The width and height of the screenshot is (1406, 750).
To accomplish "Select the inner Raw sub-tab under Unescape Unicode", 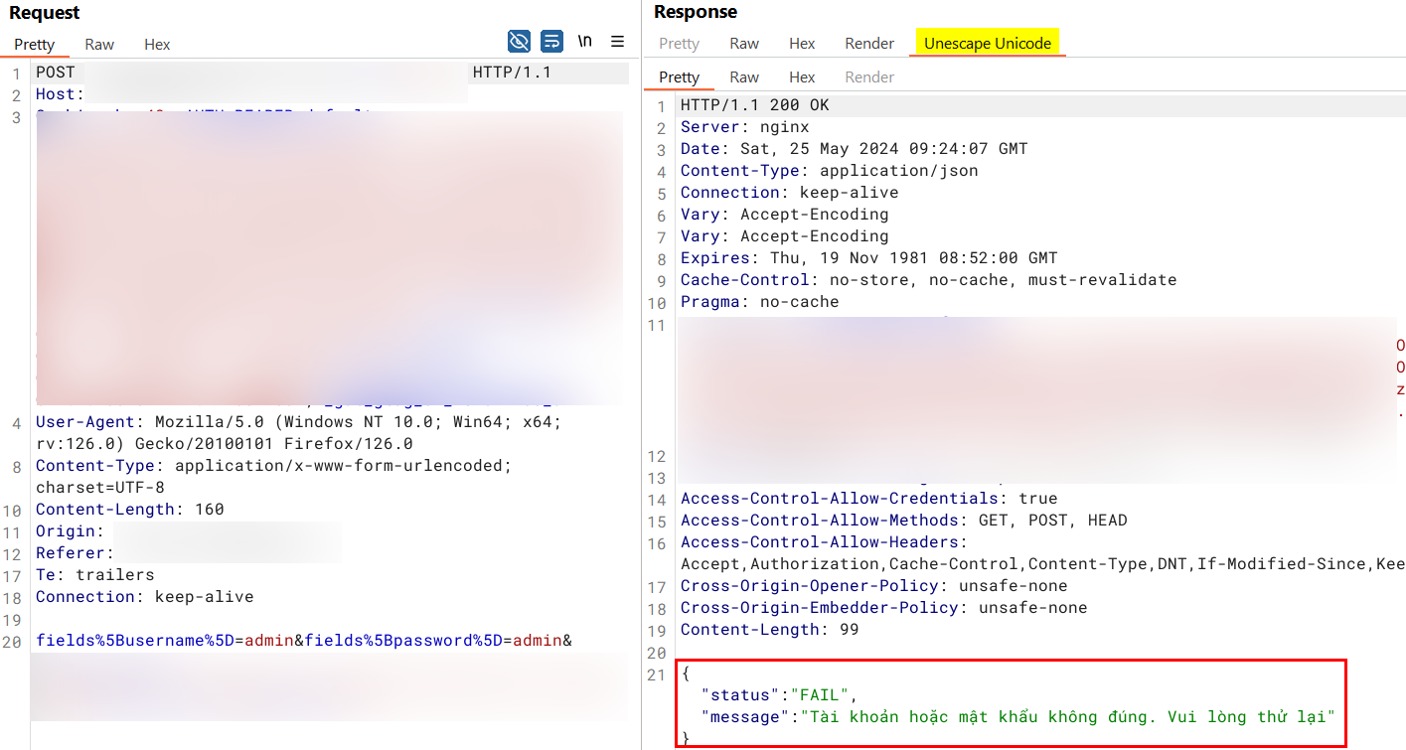I will [x=744, y=76].
